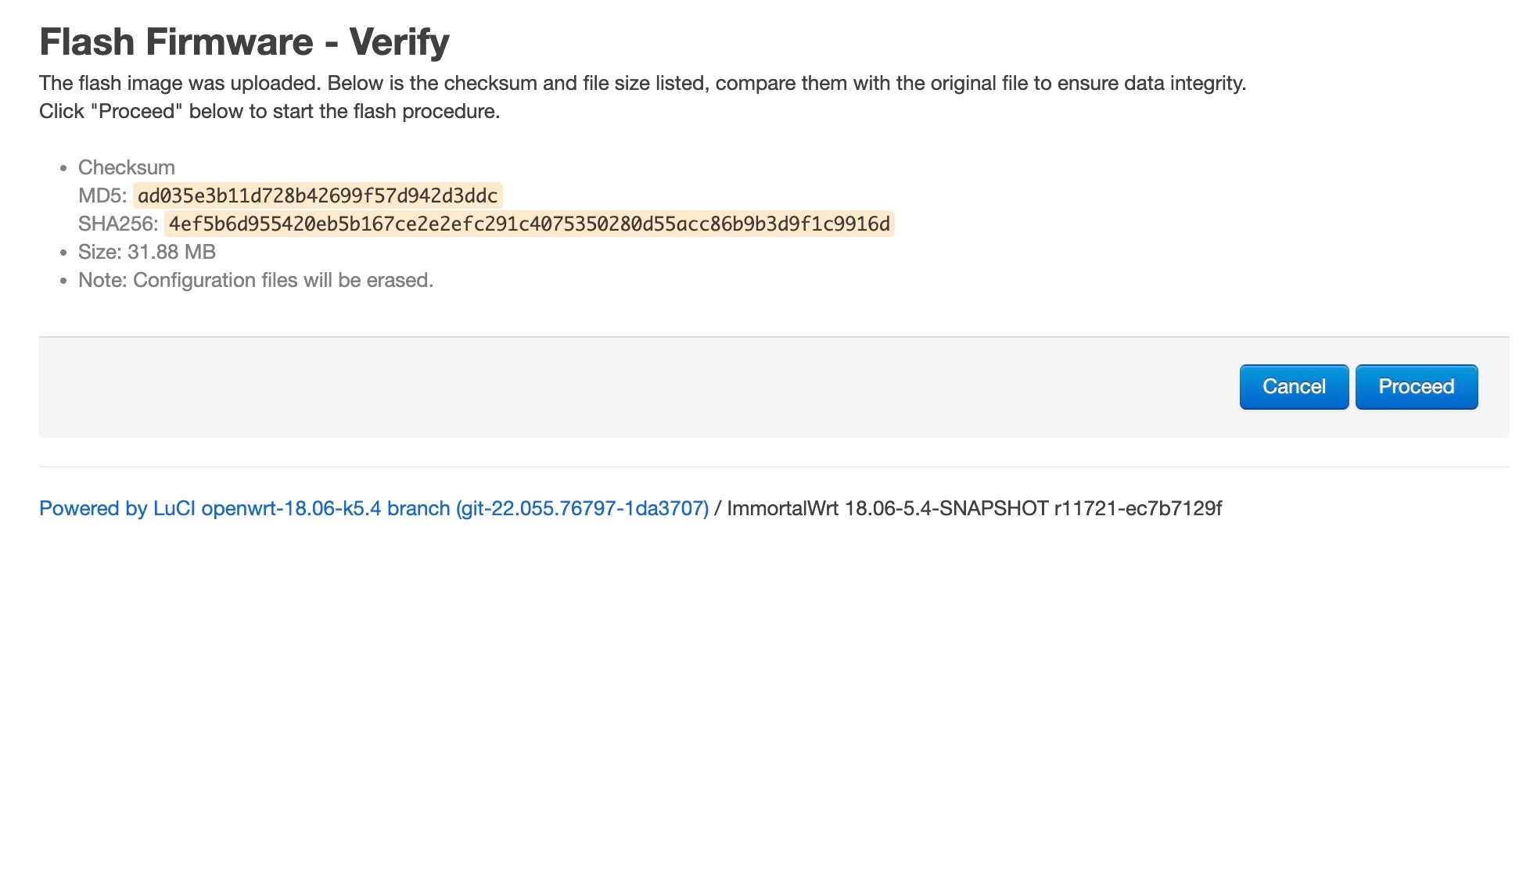Click the Checksum list label
The height and width of the screenshot is (896, 1530).
pos(127,168)
